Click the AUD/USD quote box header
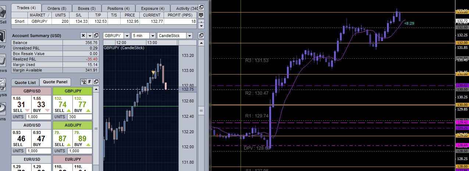 tap(31, 125)
